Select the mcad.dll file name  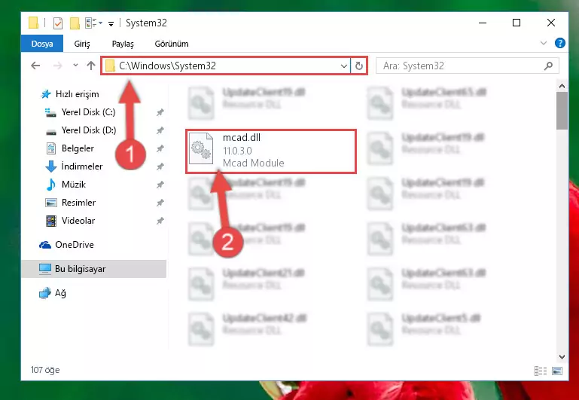242,138
